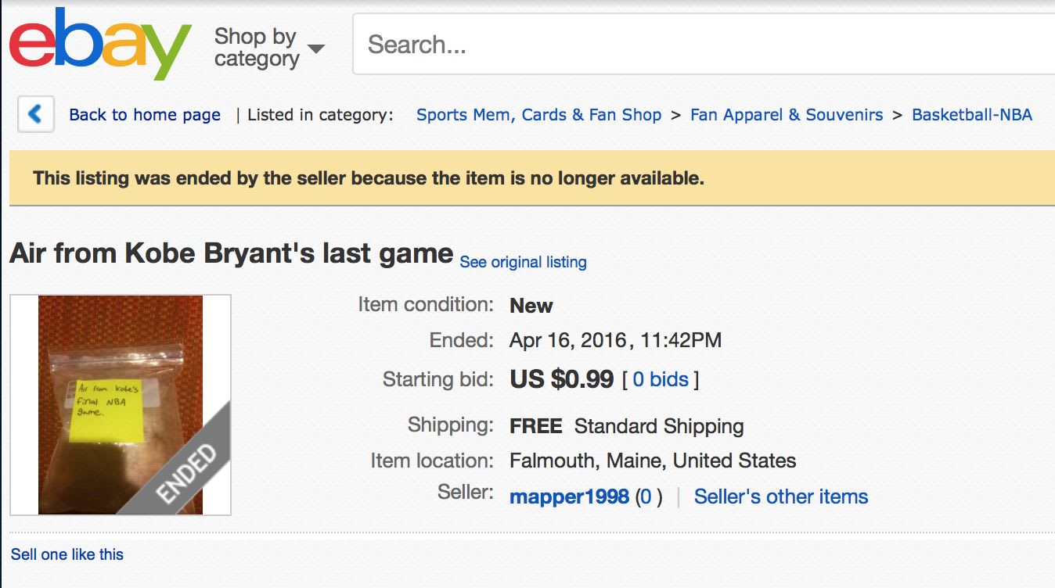Navigate to Fan Apparel & Souvenirs category

(786, 115)
